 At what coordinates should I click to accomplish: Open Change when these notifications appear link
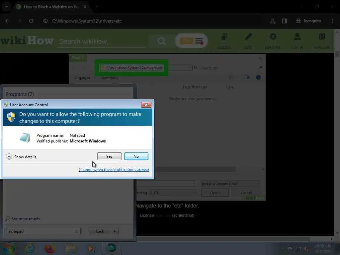pyautogui.click(x=114, y=170)
